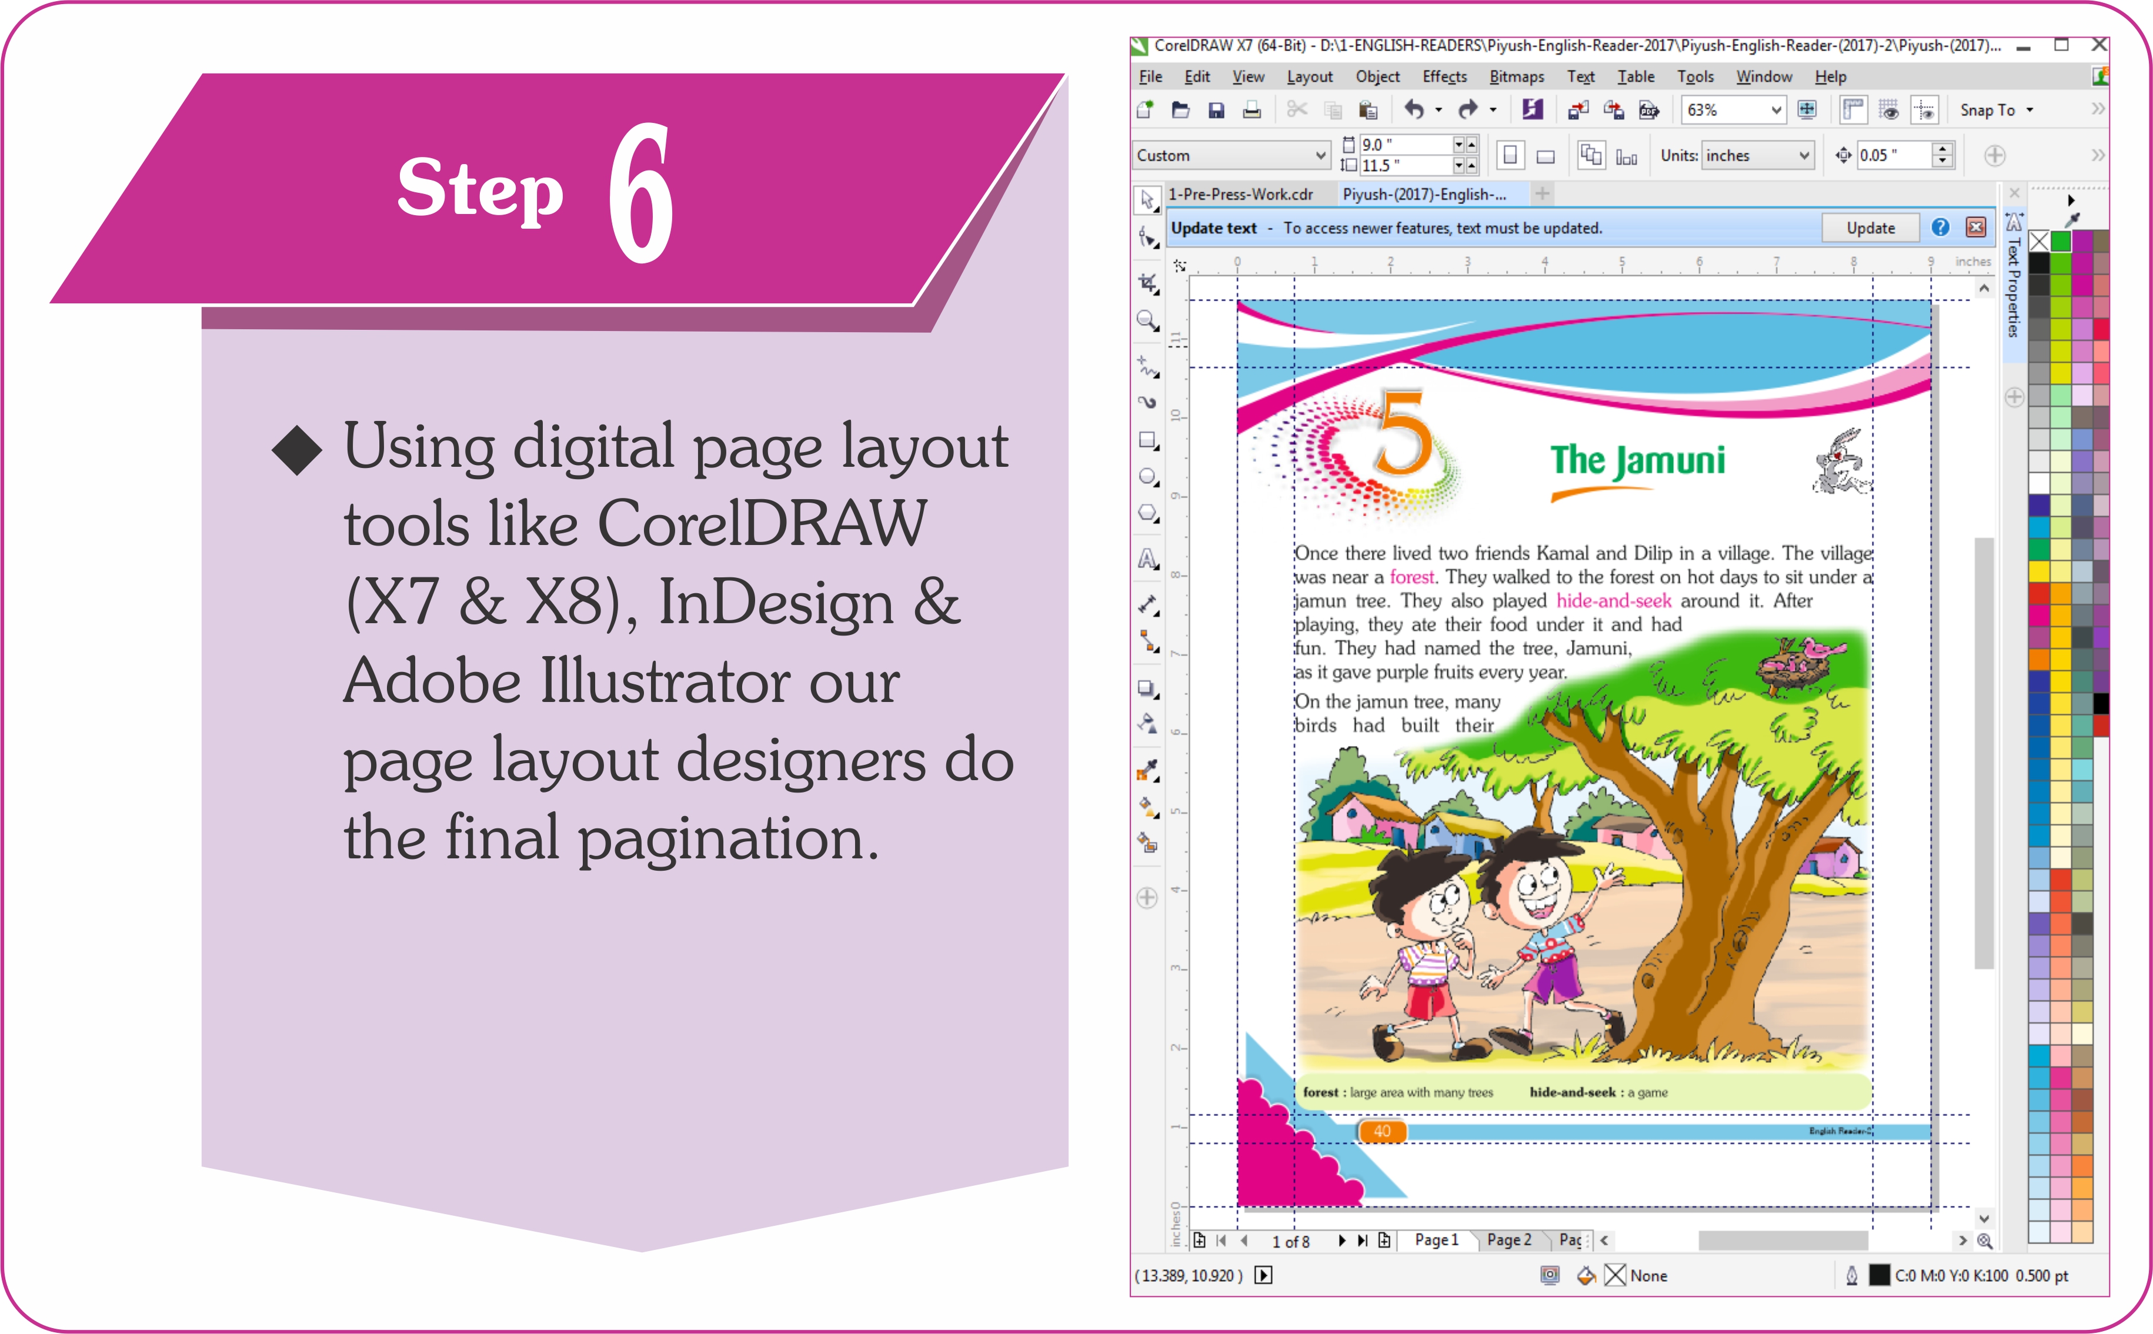
Task: Toggle Show Guidelines button
Action: coord(1924,111)
